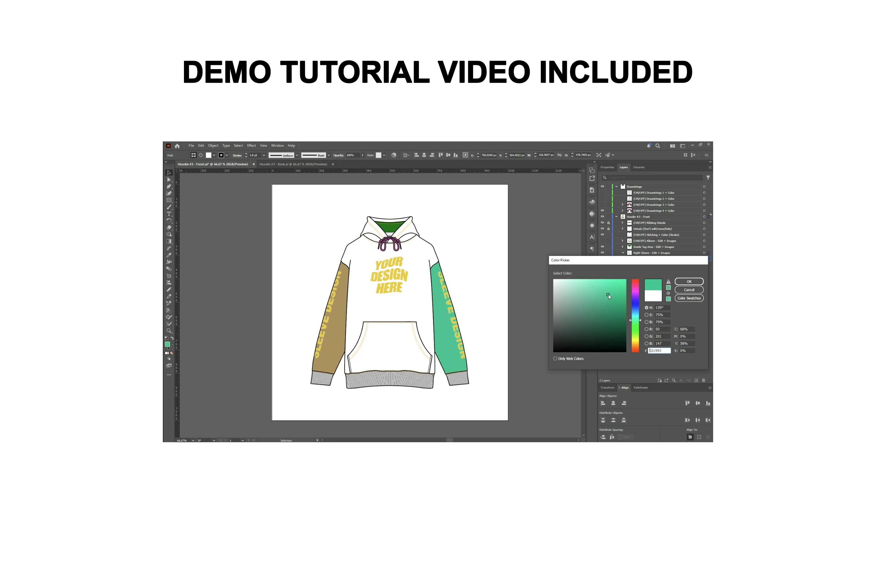Select the Paintbrush tool

169,207
